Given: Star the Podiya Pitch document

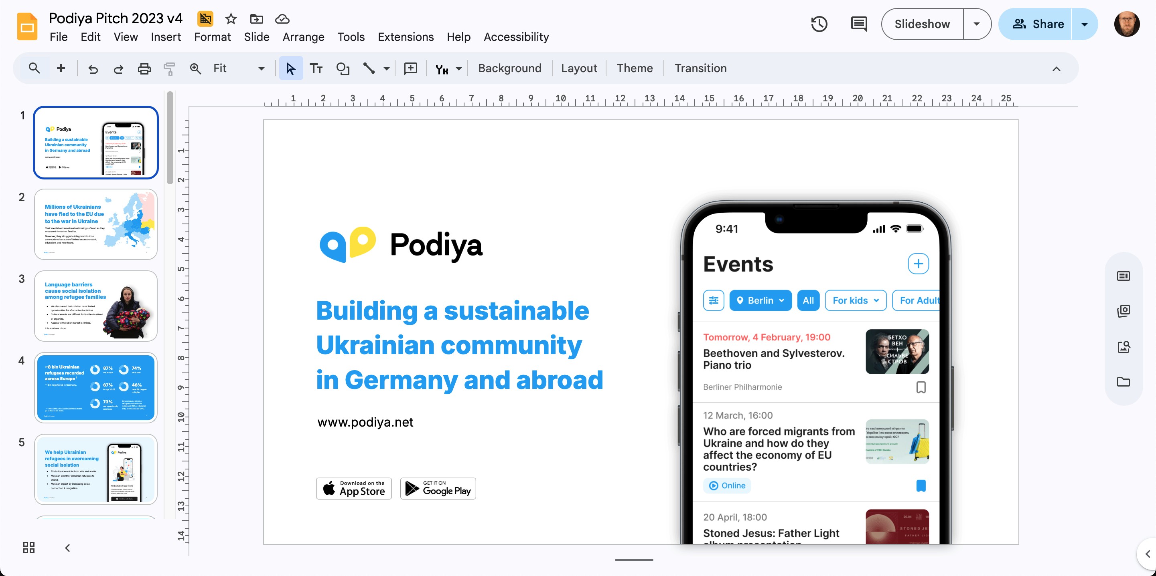Looking at the screenshot, I should coord(231,18).
